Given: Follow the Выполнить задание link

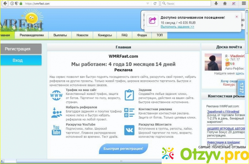Looking at the screenshot, I should (174, 27).
